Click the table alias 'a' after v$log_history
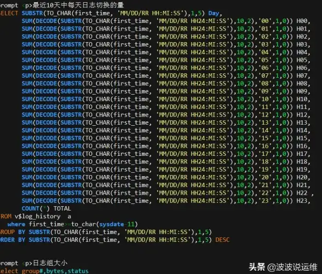This screenshot has height=274, width=322. [69, 217]
